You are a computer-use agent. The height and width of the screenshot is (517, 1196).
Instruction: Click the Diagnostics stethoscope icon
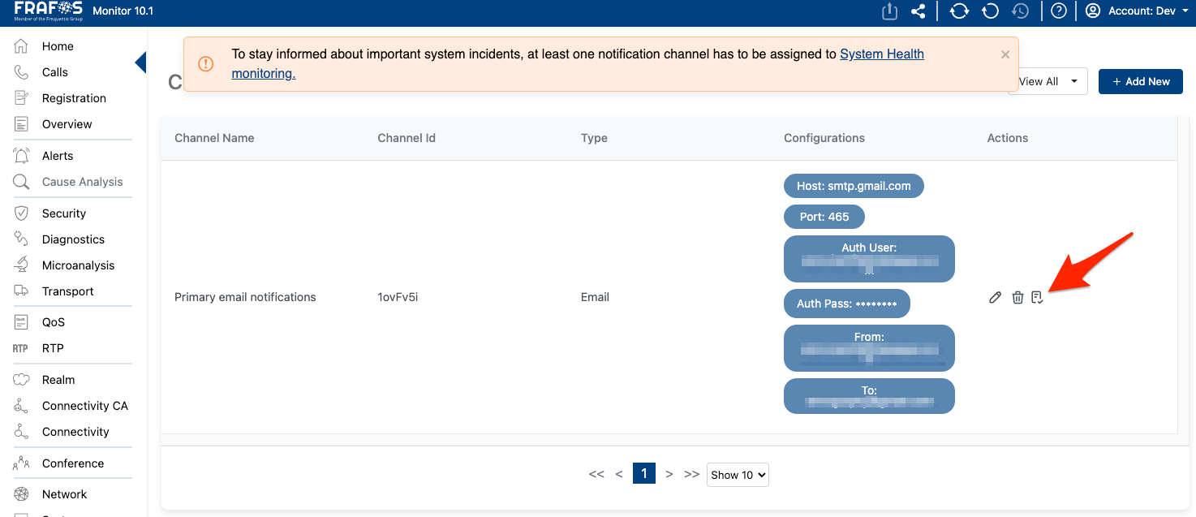[22, 239]
